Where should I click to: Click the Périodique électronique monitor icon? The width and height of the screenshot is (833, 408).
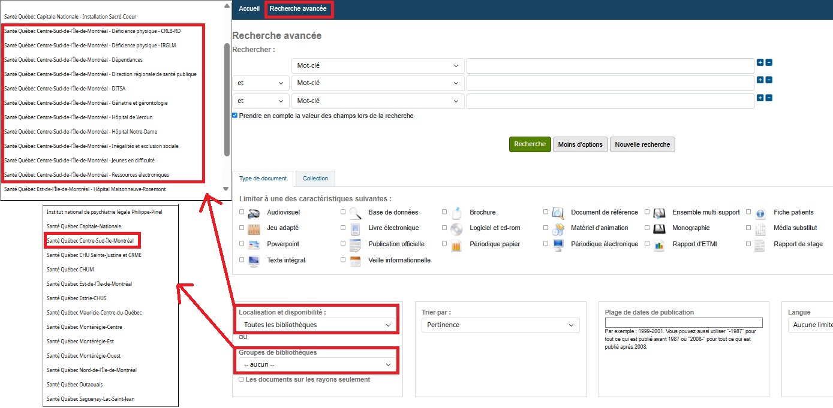tap(558, 244)
